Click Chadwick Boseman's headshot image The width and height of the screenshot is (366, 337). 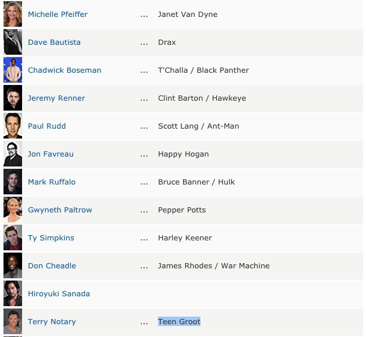pos(13,70)
